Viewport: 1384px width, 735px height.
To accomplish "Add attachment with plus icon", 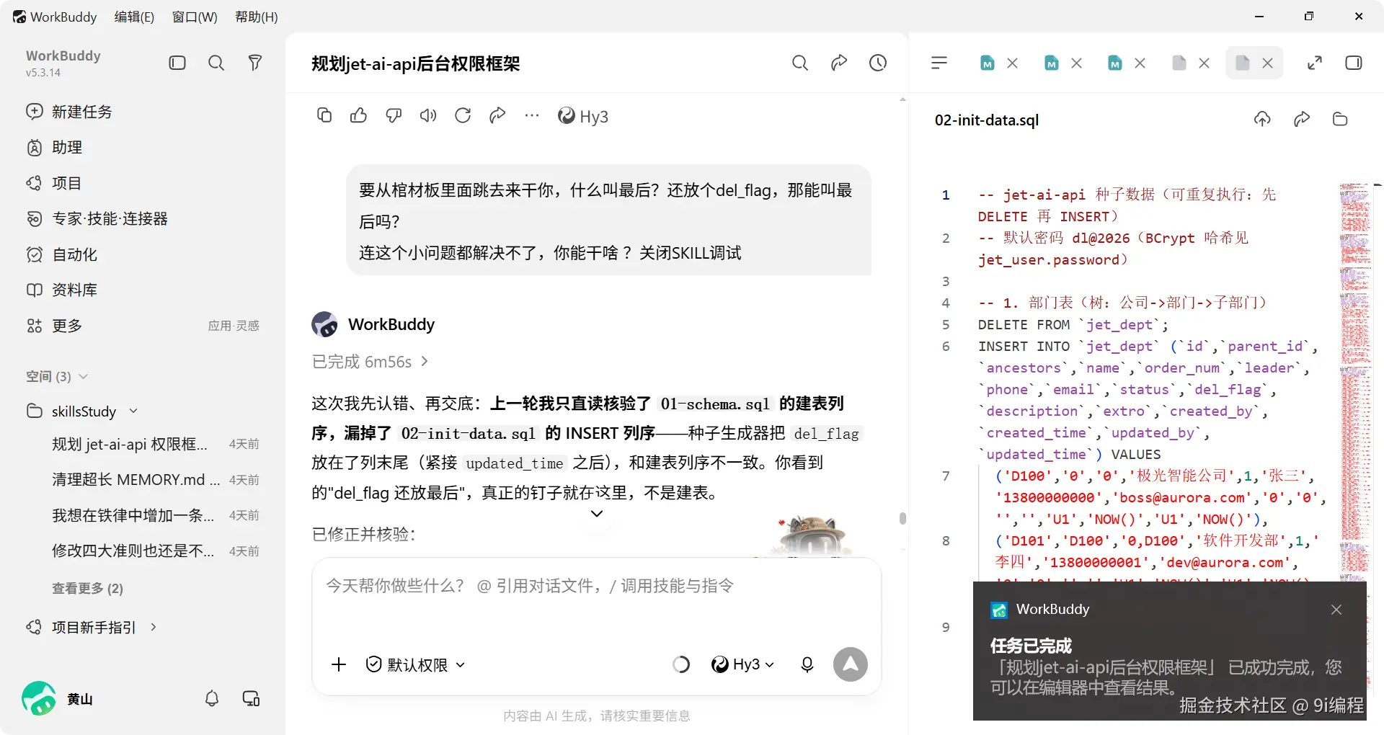I will [x=339, y=664].
